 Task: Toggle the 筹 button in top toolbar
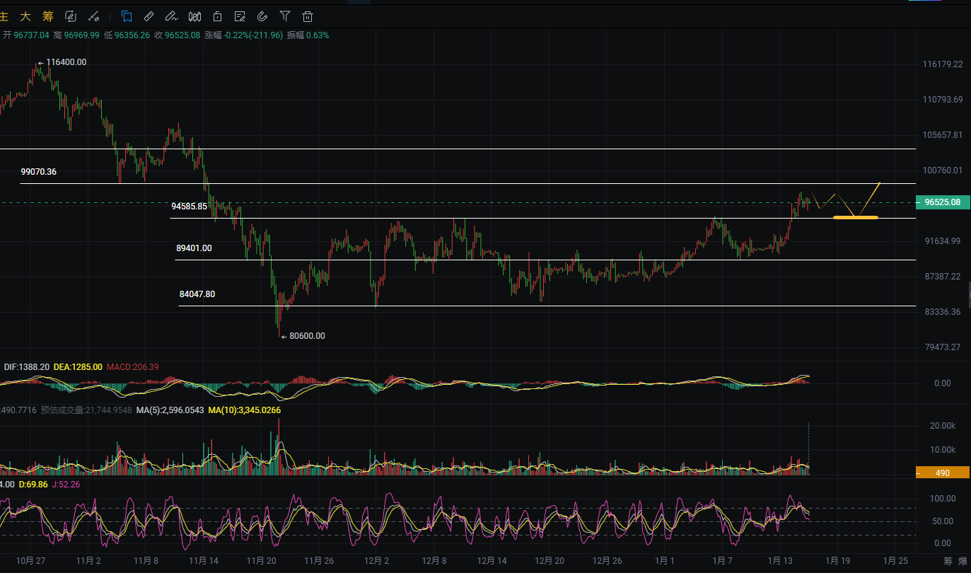(x=48, y=16)
